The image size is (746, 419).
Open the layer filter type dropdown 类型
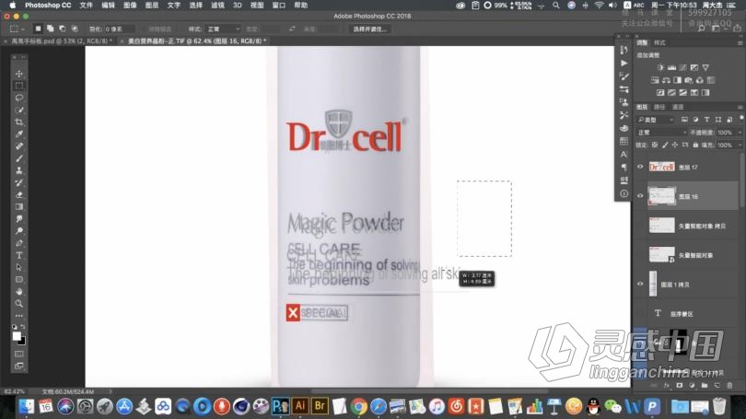pos(656,120)
